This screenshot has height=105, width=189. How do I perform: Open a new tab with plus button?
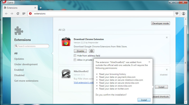click(x=41, y=8)
